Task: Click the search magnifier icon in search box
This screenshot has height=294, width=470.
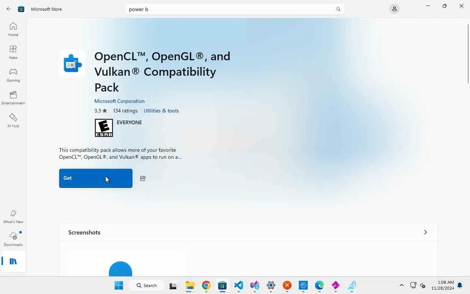Action: [338, 9]
